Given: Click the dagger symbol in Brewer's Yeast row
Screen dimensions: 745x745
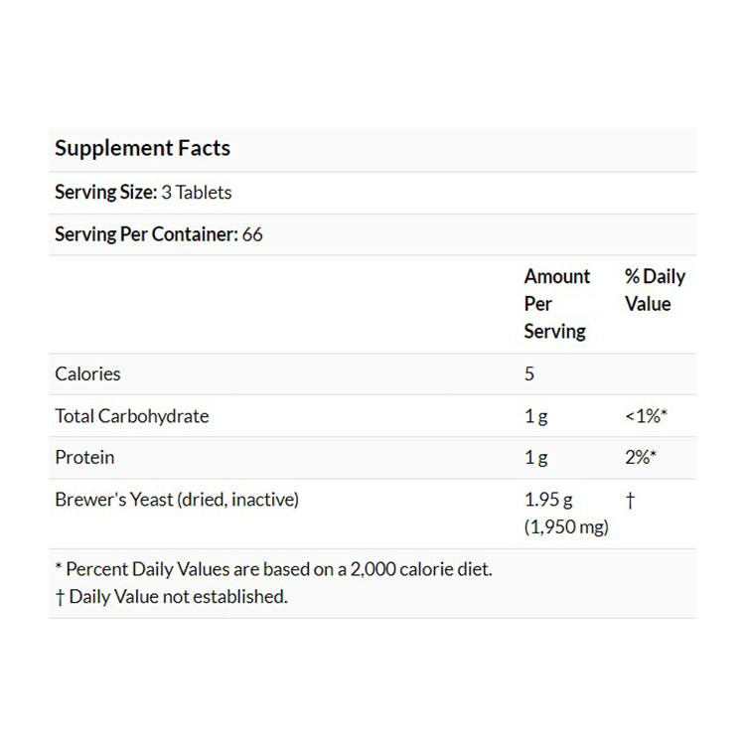Looking at the screenshot, I should click(x=630, y=501).
